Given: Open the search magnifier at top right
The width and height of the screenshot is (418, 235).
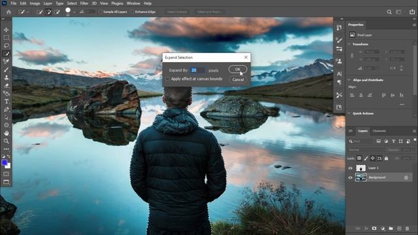Looking at the screenshot, I should 389,12.
